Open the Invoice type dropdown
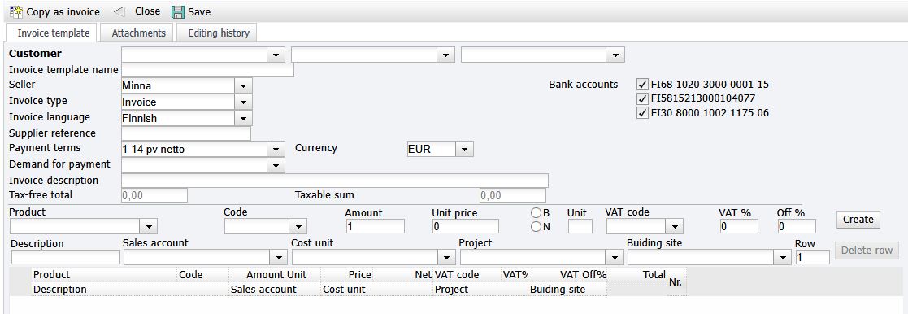This screenshot has height=314, width=908. pos(243,102)
